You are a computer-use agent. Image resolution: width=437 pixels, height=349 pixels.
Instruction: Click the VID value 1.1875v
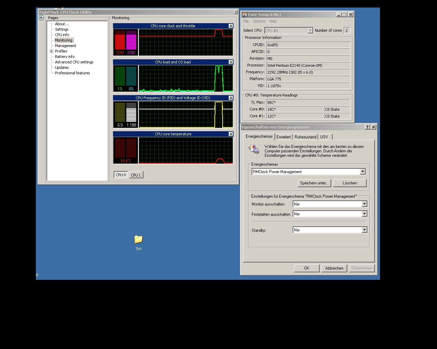[x=308, y=86]
